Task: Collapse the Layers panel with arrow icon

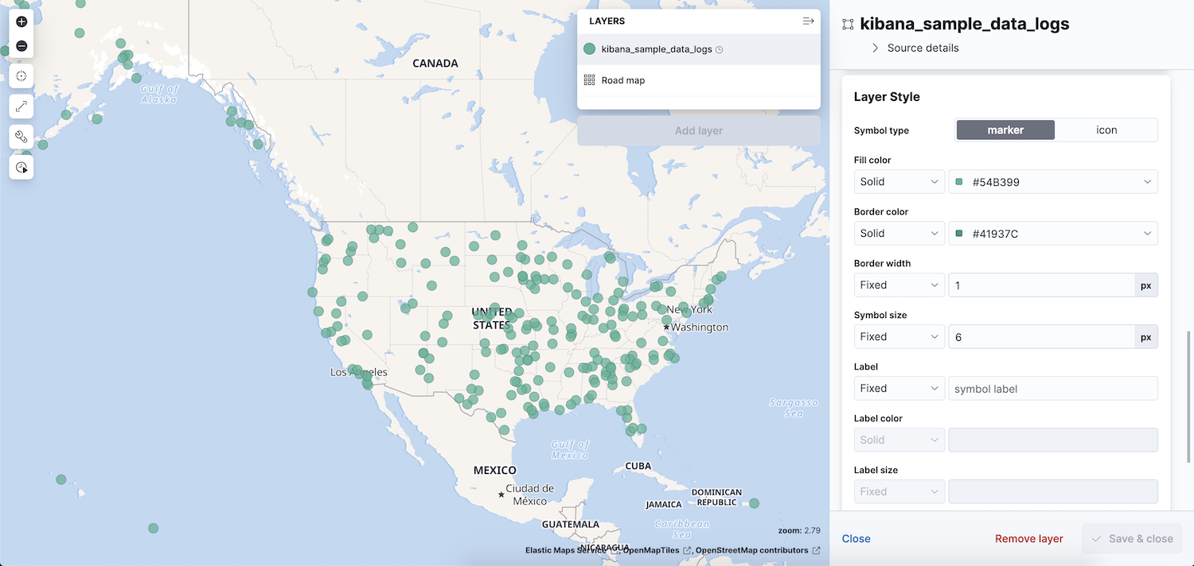Action: (x=808, y=21)
